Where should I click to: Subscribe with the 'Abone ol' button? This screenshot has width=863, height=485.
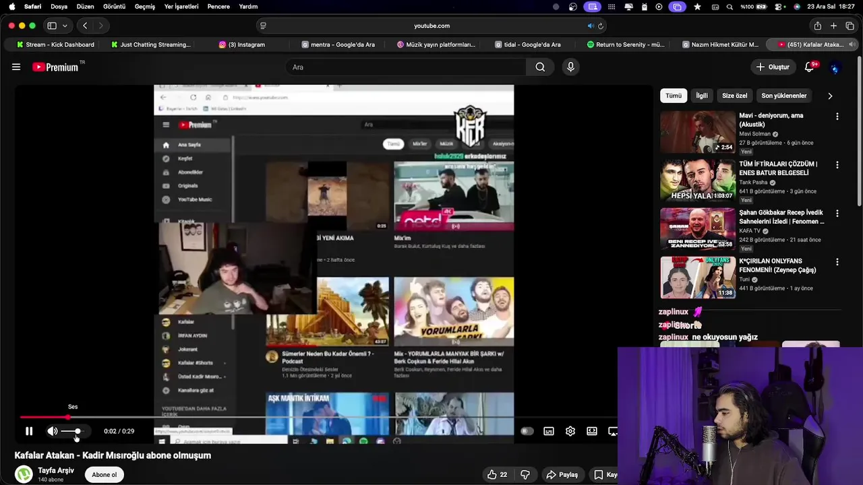pos(104,475)
